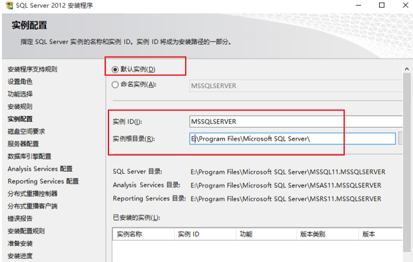Click Analysis Services 配置 in the sidebar
413x262 pixels.
pos(40,169)
